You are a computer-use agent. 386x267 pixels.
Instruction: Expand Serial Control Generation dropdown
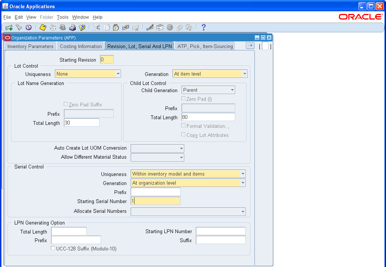coord(243,183)
